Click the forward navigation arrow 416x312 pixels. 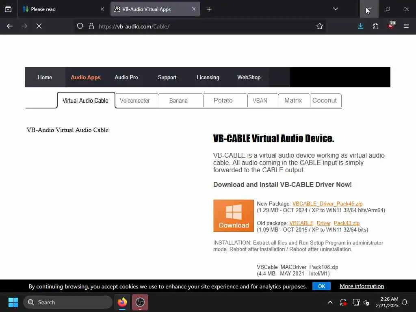click(24, 26)
